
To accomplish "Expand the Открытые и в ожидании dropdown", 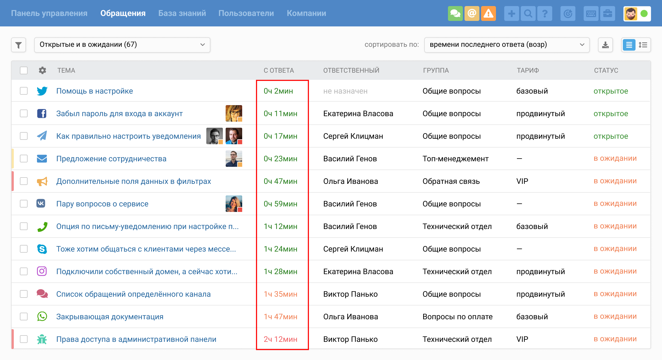I will click(122, 45).
